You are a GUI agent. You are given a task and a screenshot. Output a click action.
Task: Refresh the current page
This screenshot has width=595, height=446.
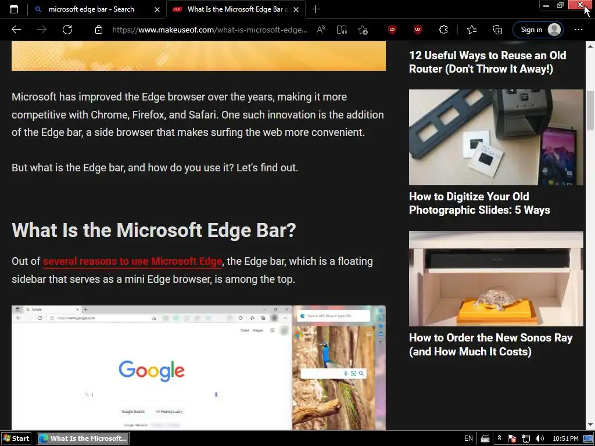coord(67,30)
